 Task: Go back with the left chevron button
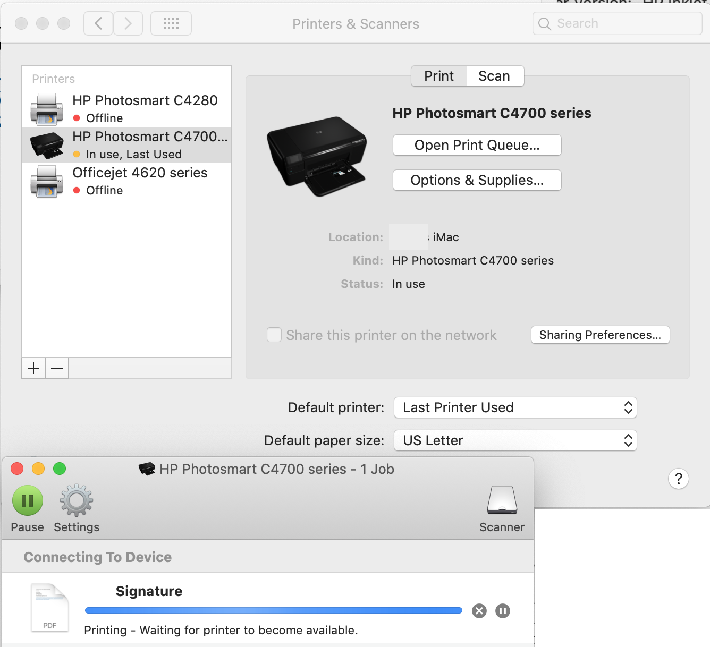[98, 23]
